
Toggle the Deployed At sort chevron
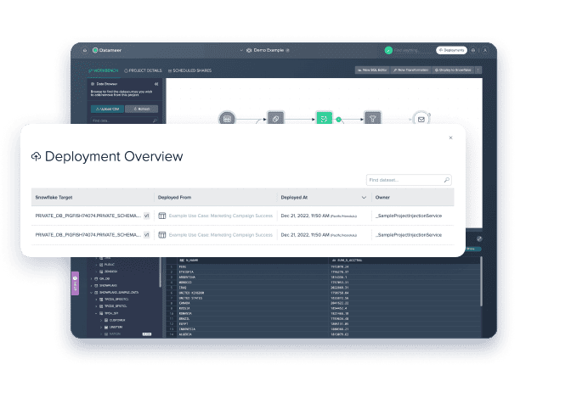pyautogui.click(x=364, y=198)
